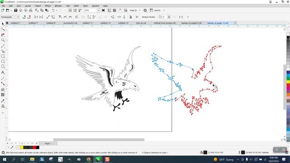Select the Parallel Dimension line tool

pos(3,78)
